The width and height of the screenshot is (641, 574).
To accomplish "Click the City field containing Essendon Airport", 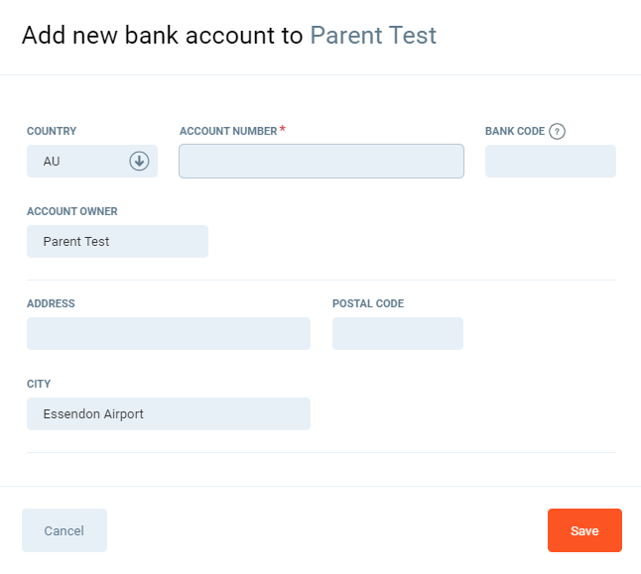I will [168, 413].
